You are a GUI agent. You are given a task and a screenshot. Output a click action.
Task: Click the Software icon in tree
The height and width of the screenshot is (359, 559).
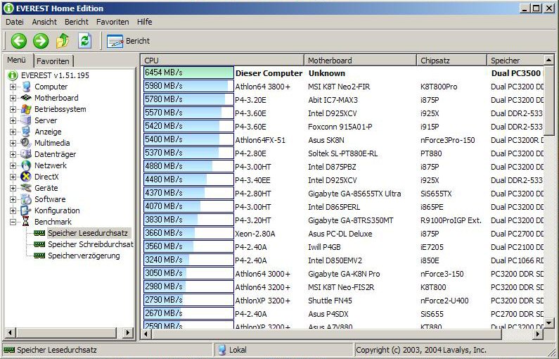(26, 199)
